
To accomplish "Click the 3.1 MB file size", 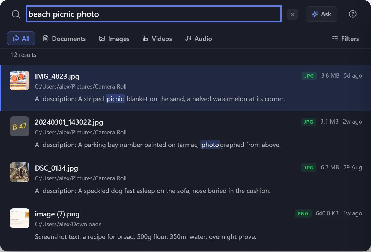I will click(329, 121).
